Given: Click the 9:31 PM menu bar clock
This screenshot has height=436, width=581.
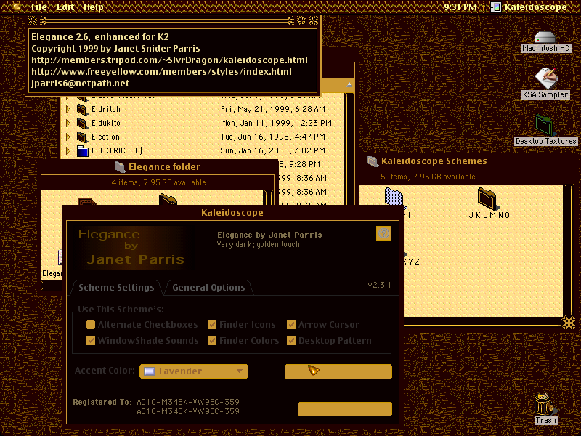Looking at the screenshot, I should point(460,7).
